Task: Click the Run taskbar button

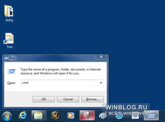Action: [x=151, y=115]
